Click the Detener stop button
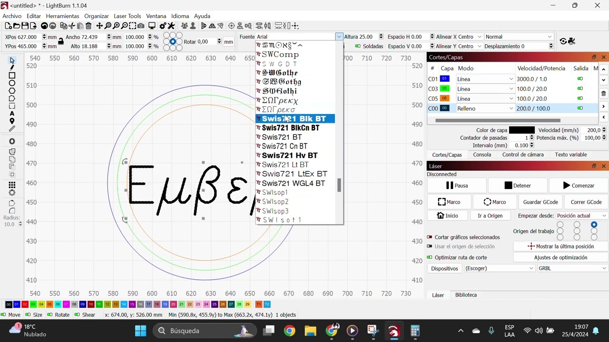The image size is (609, 342). [x=517, y=186]
